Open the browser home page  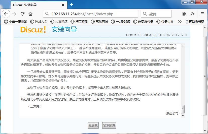30,14
